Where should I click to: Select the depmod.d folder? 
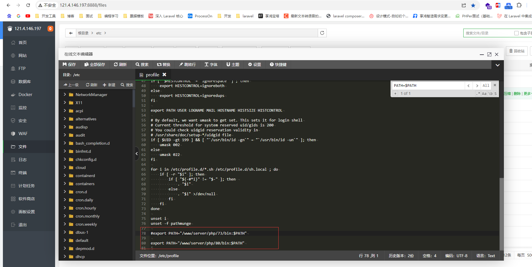coord(85,248)
